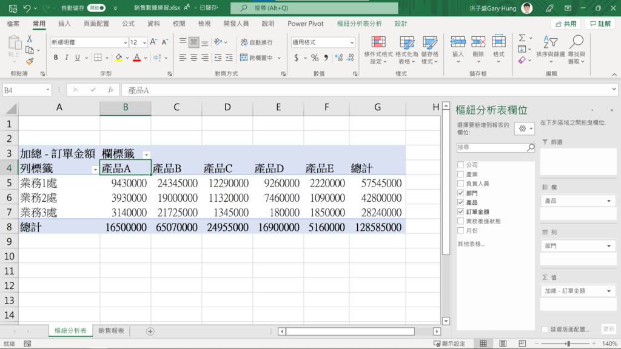Apply Underline formatting

pyautogui.click(x=77, y=58)
